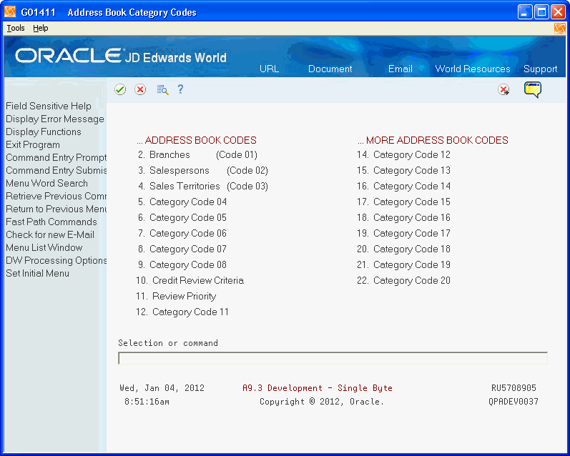Select Command Entry Prompt
This screenshot has width=570, height=456.
[x=56, y=157]
